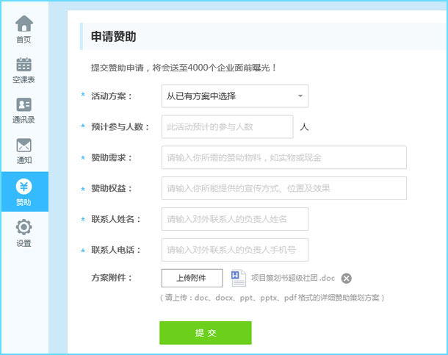Go to the 首页 home icon
Screen dimensions: 448x355
point(24,24)
